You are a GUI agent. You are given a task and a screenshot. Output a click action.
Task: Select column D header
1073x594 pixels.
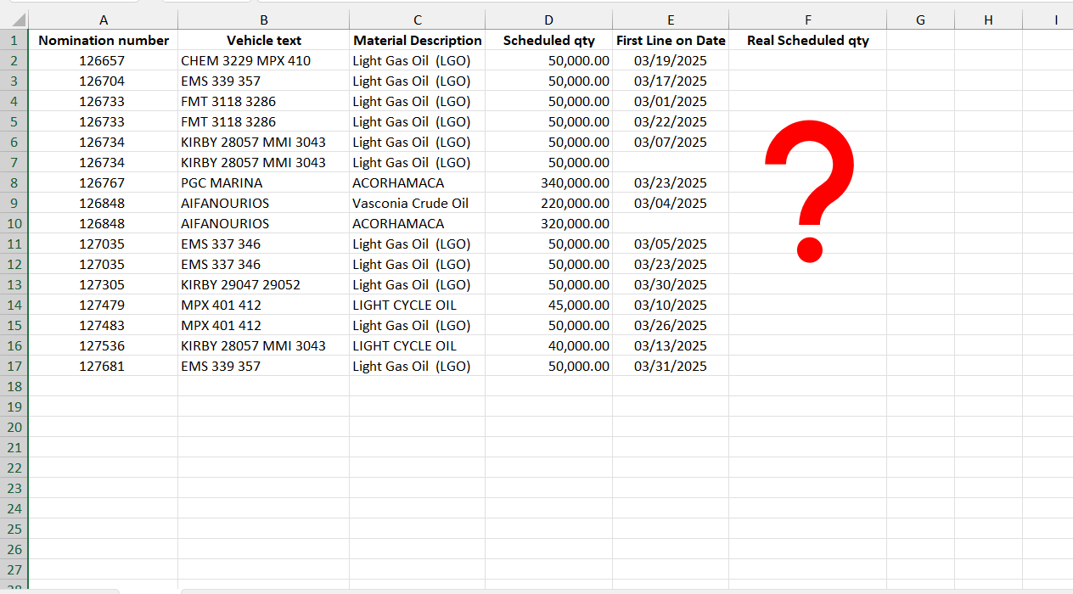(x=549, y=20)
